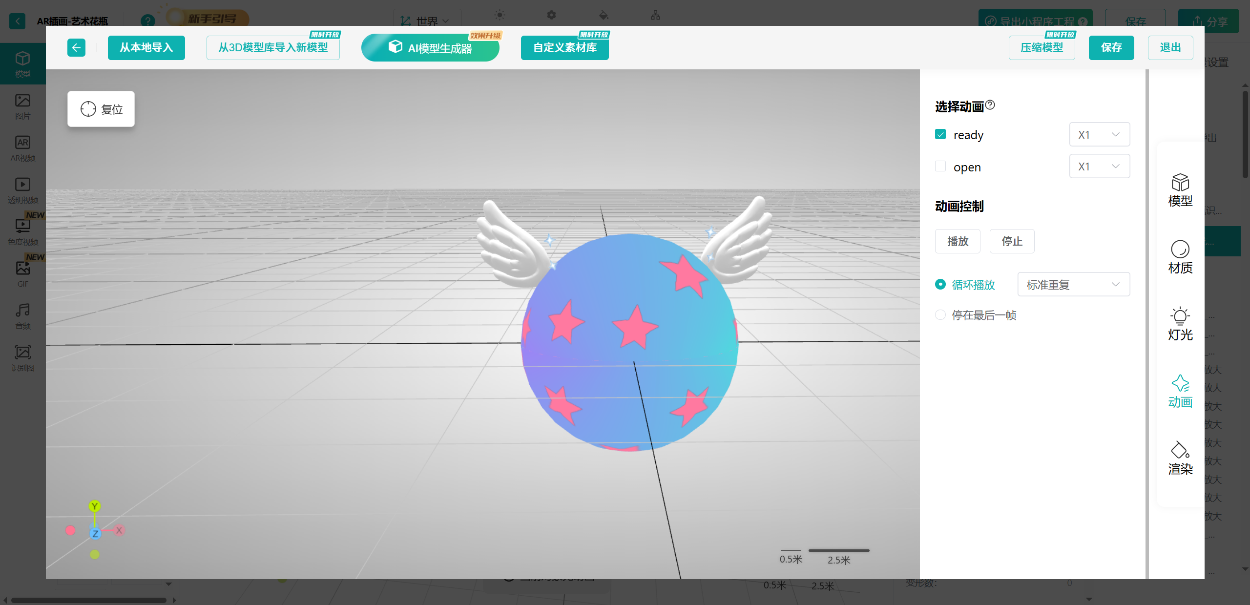The height and width of the screenshot is (605, 1250).
Task: Click the 压缩模型 compress button
Action: coord(1042,47)
